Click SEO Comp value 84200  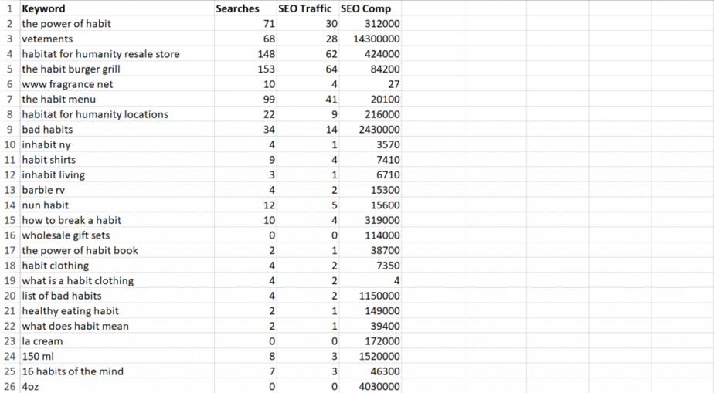click(x=370, y=69)
